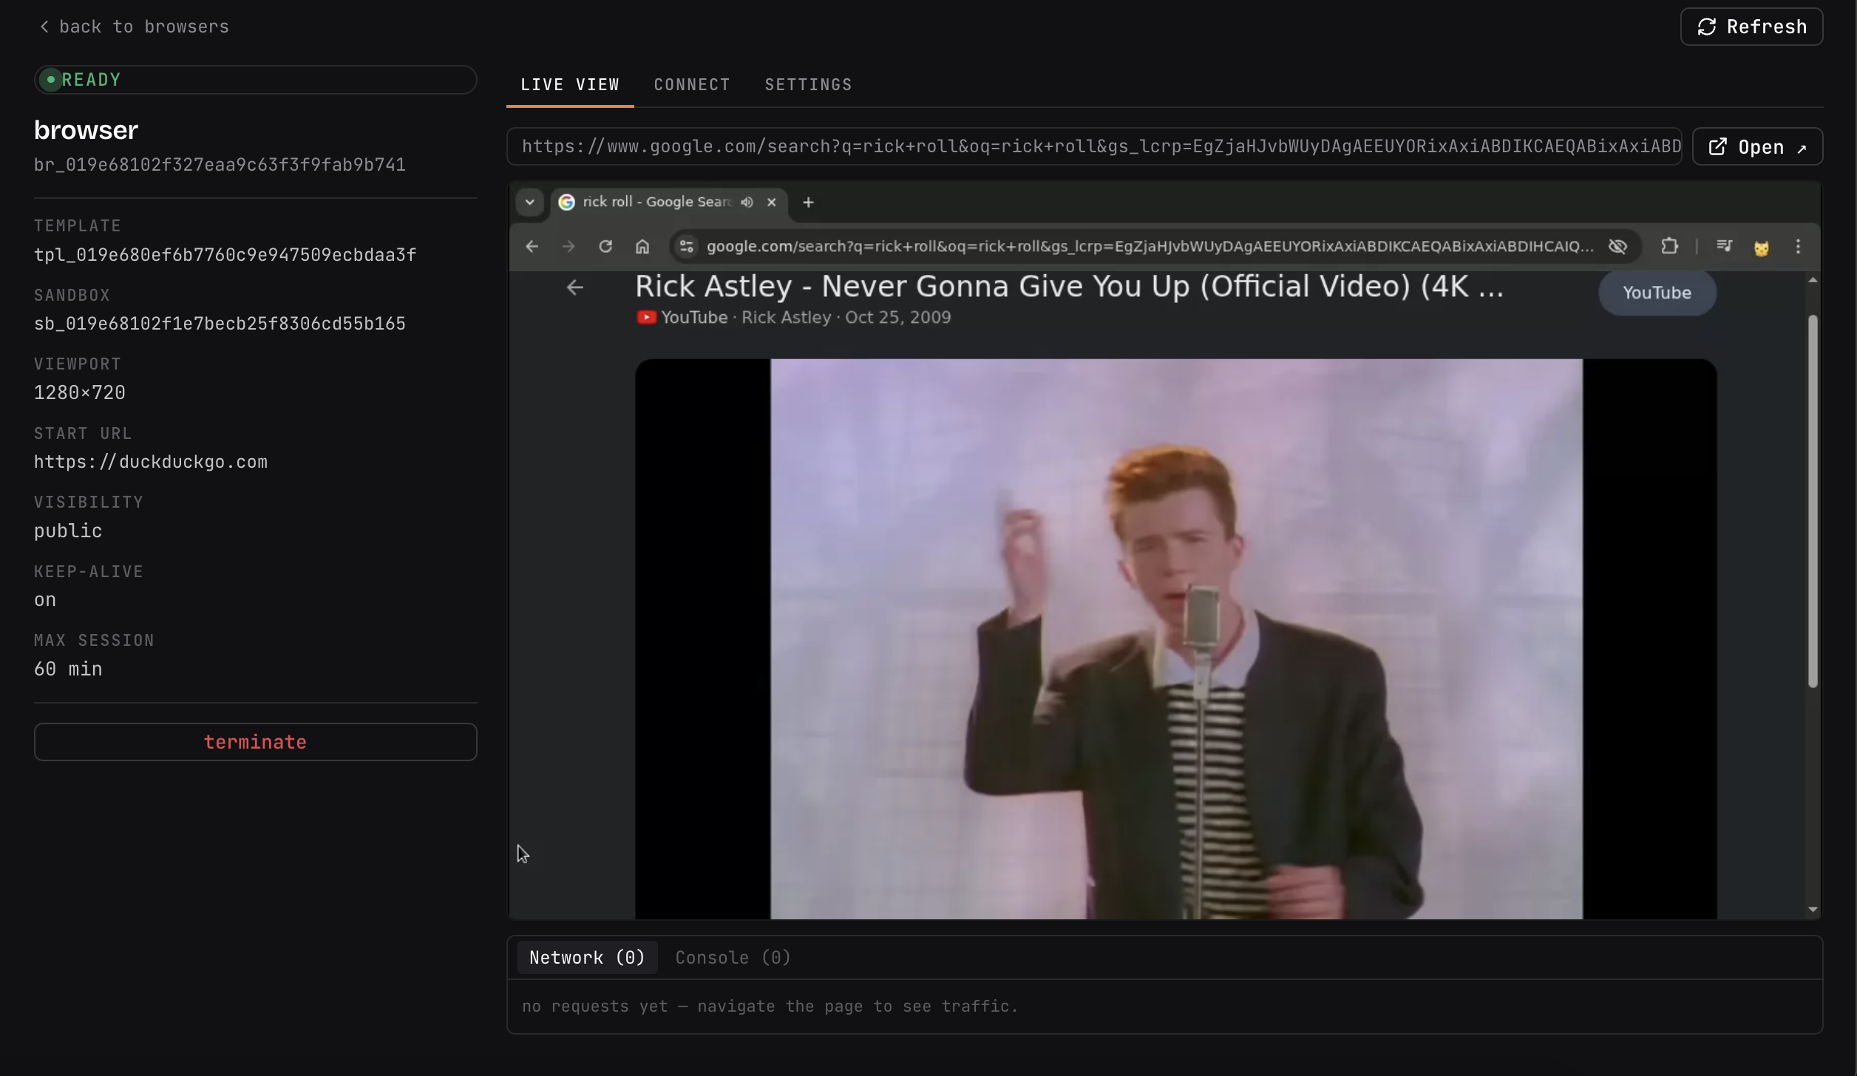Click the back to browsers link

[134, 27]
